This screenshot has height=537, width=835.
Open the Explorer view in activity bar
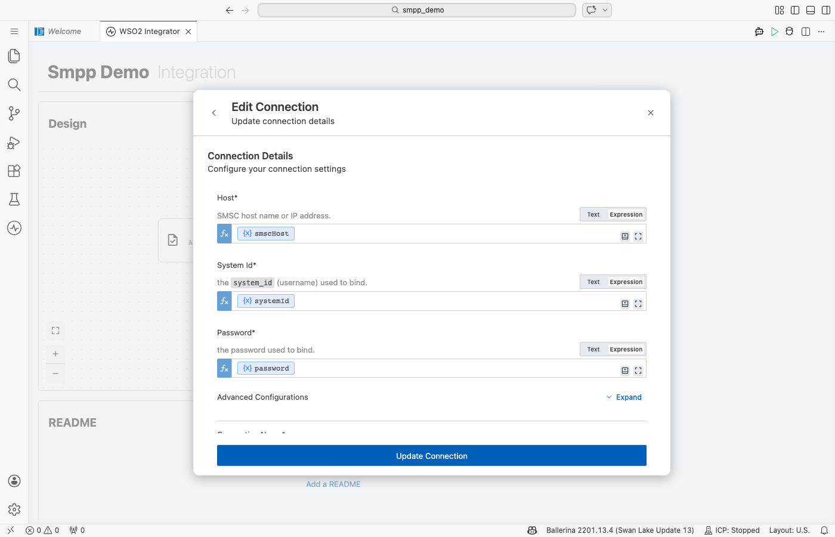tap(14, 56)
